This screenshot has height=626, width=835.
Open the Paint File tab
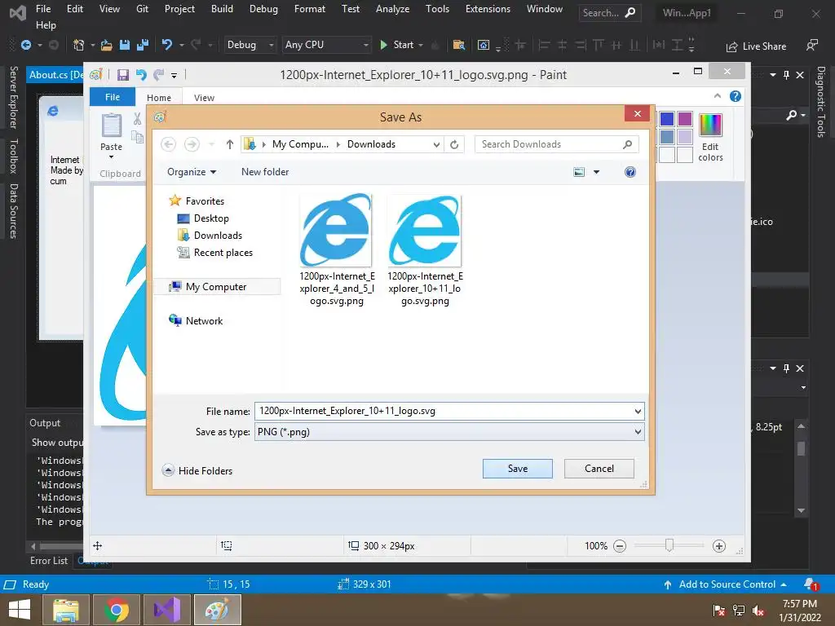pos(113,97)
